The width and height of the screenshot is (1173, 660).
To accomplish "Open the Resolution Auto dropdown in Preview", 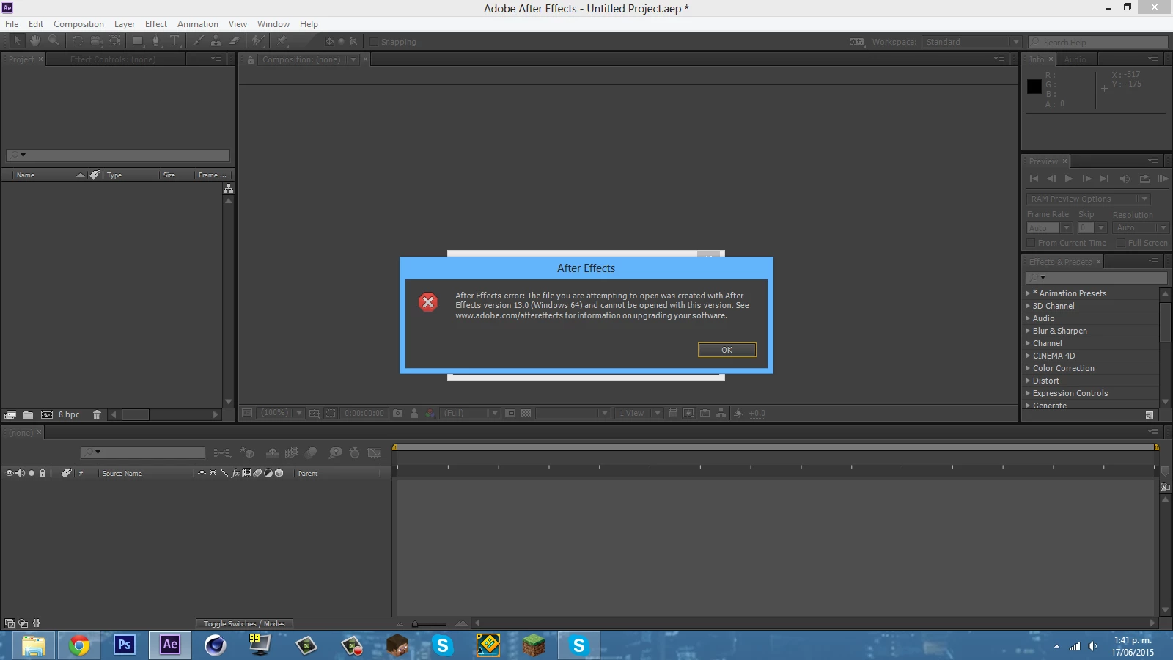I will point(1141,228).
